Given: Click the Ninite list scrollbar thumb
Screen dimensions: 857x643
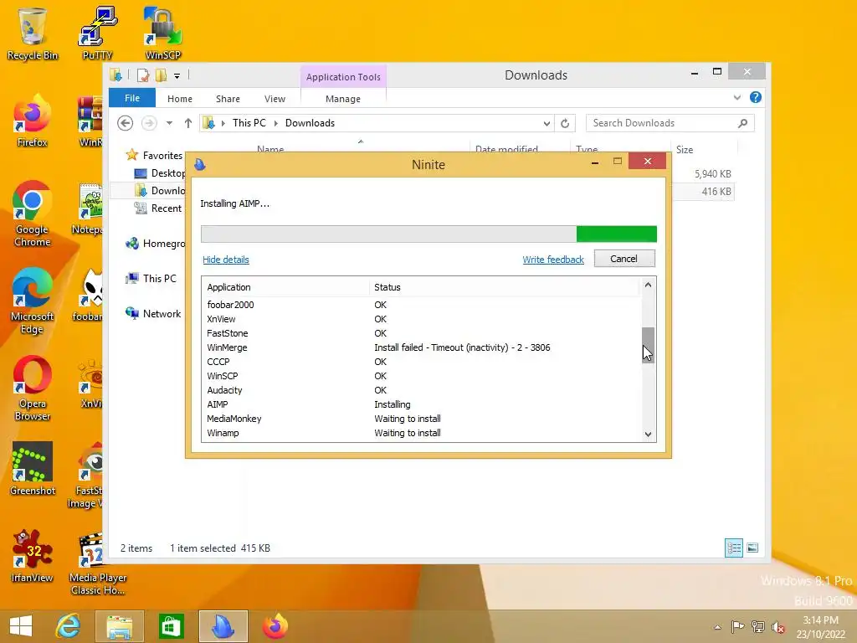Looking at the screenshot, I should (x=648, y=344).
